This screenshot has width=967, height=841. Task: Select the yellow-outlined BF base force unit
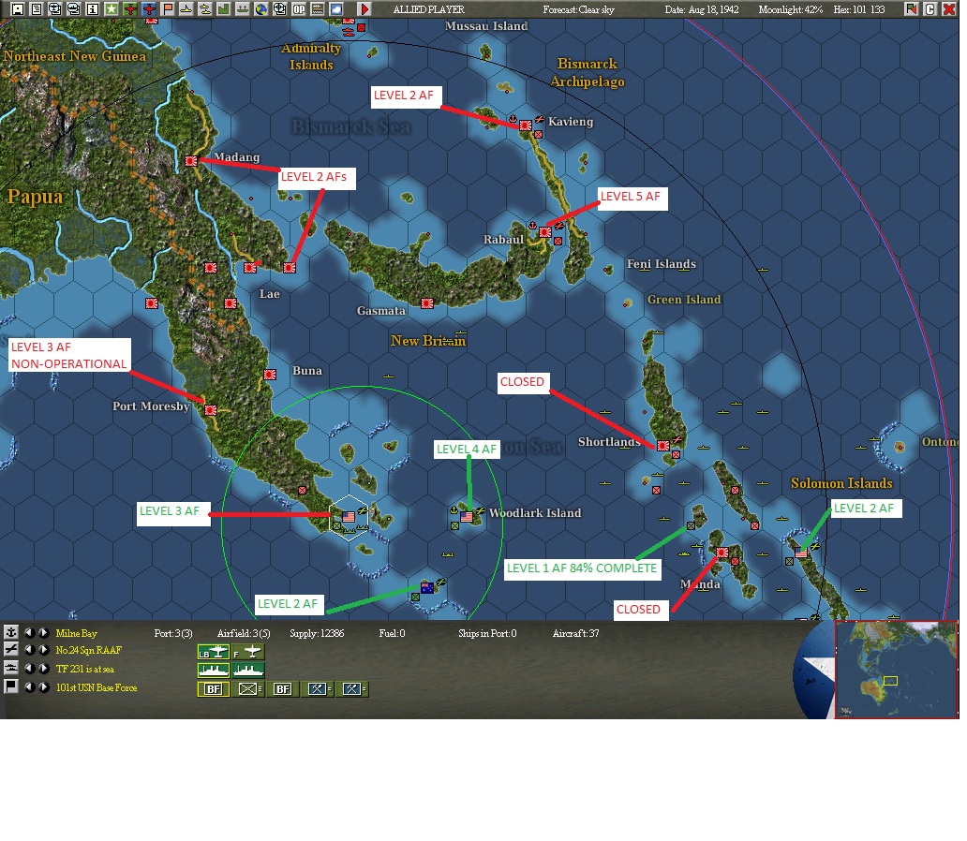pos(214,688)
